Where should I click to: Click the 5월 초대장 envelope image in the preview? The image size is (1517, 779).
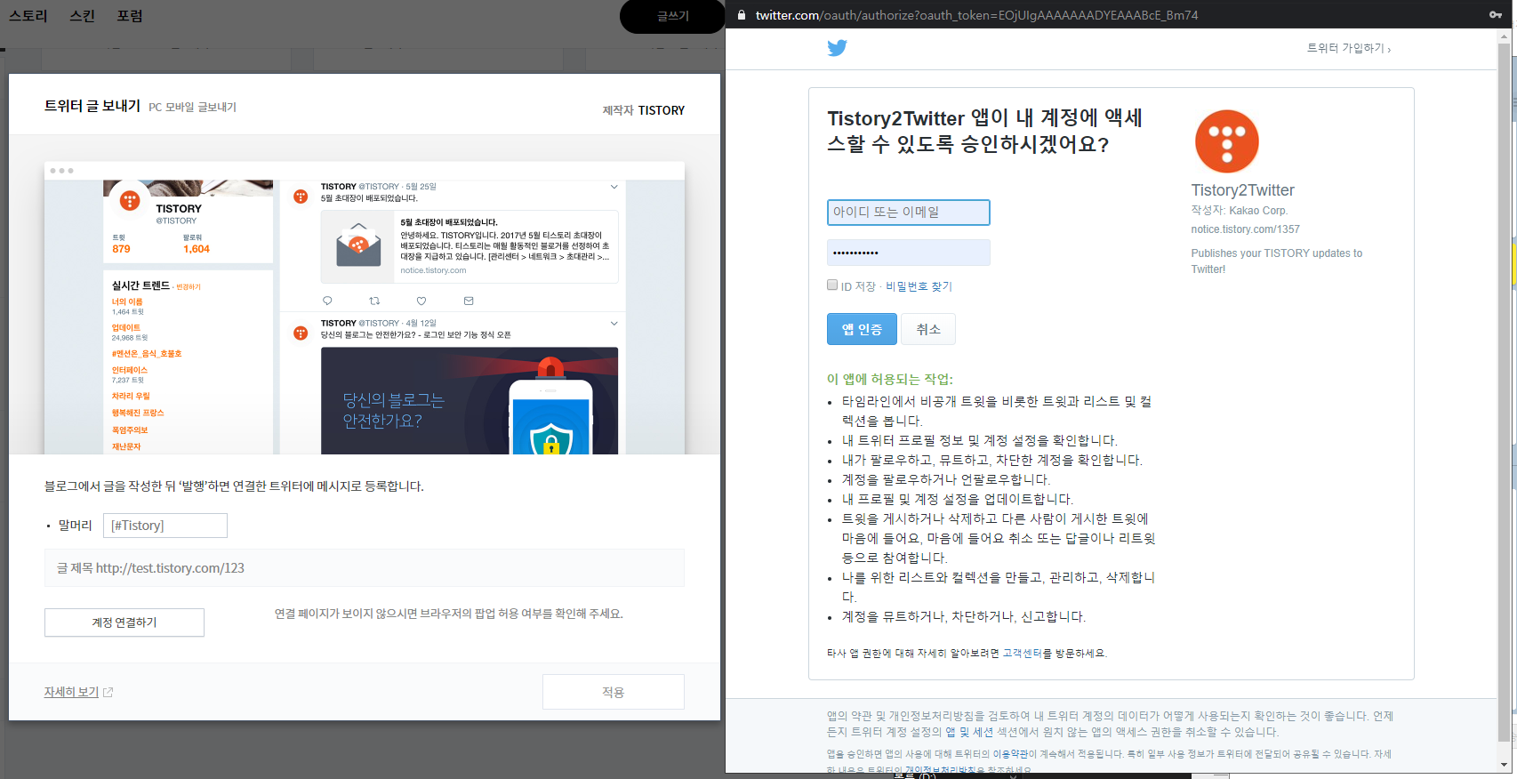(358, 245)
